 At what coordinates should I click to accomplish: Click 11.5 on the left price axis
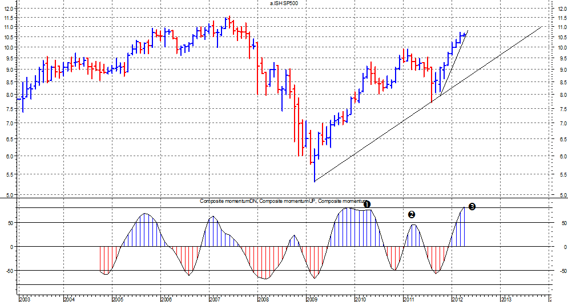(9, 18)
